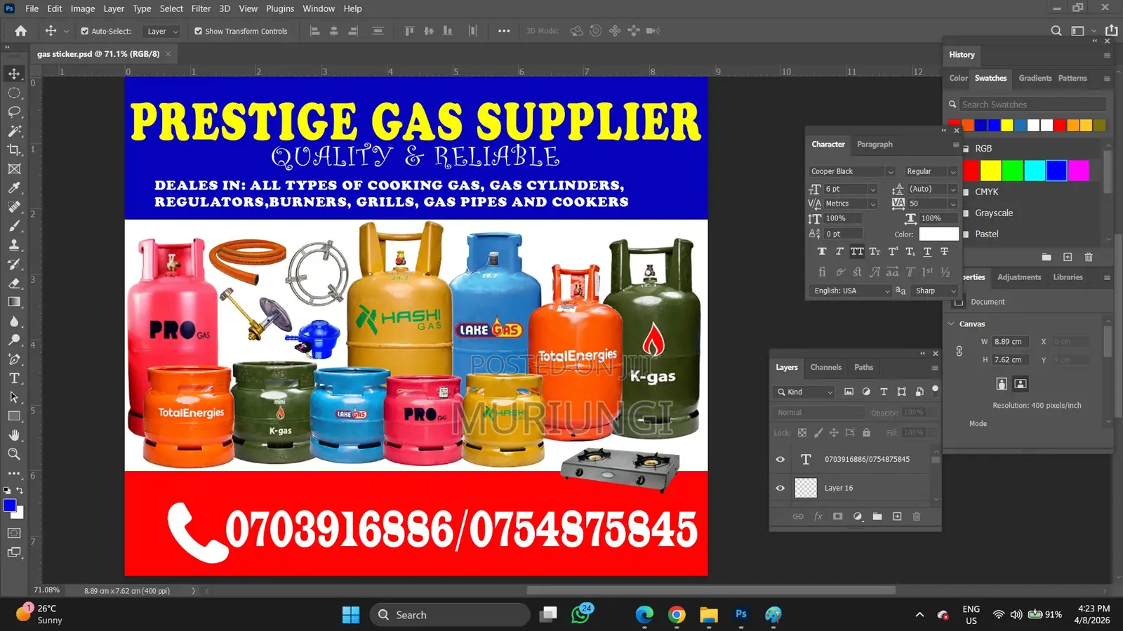1123x631 pixels.
Task: Select the Magic Wand tool
Action: tap(14, 131)
